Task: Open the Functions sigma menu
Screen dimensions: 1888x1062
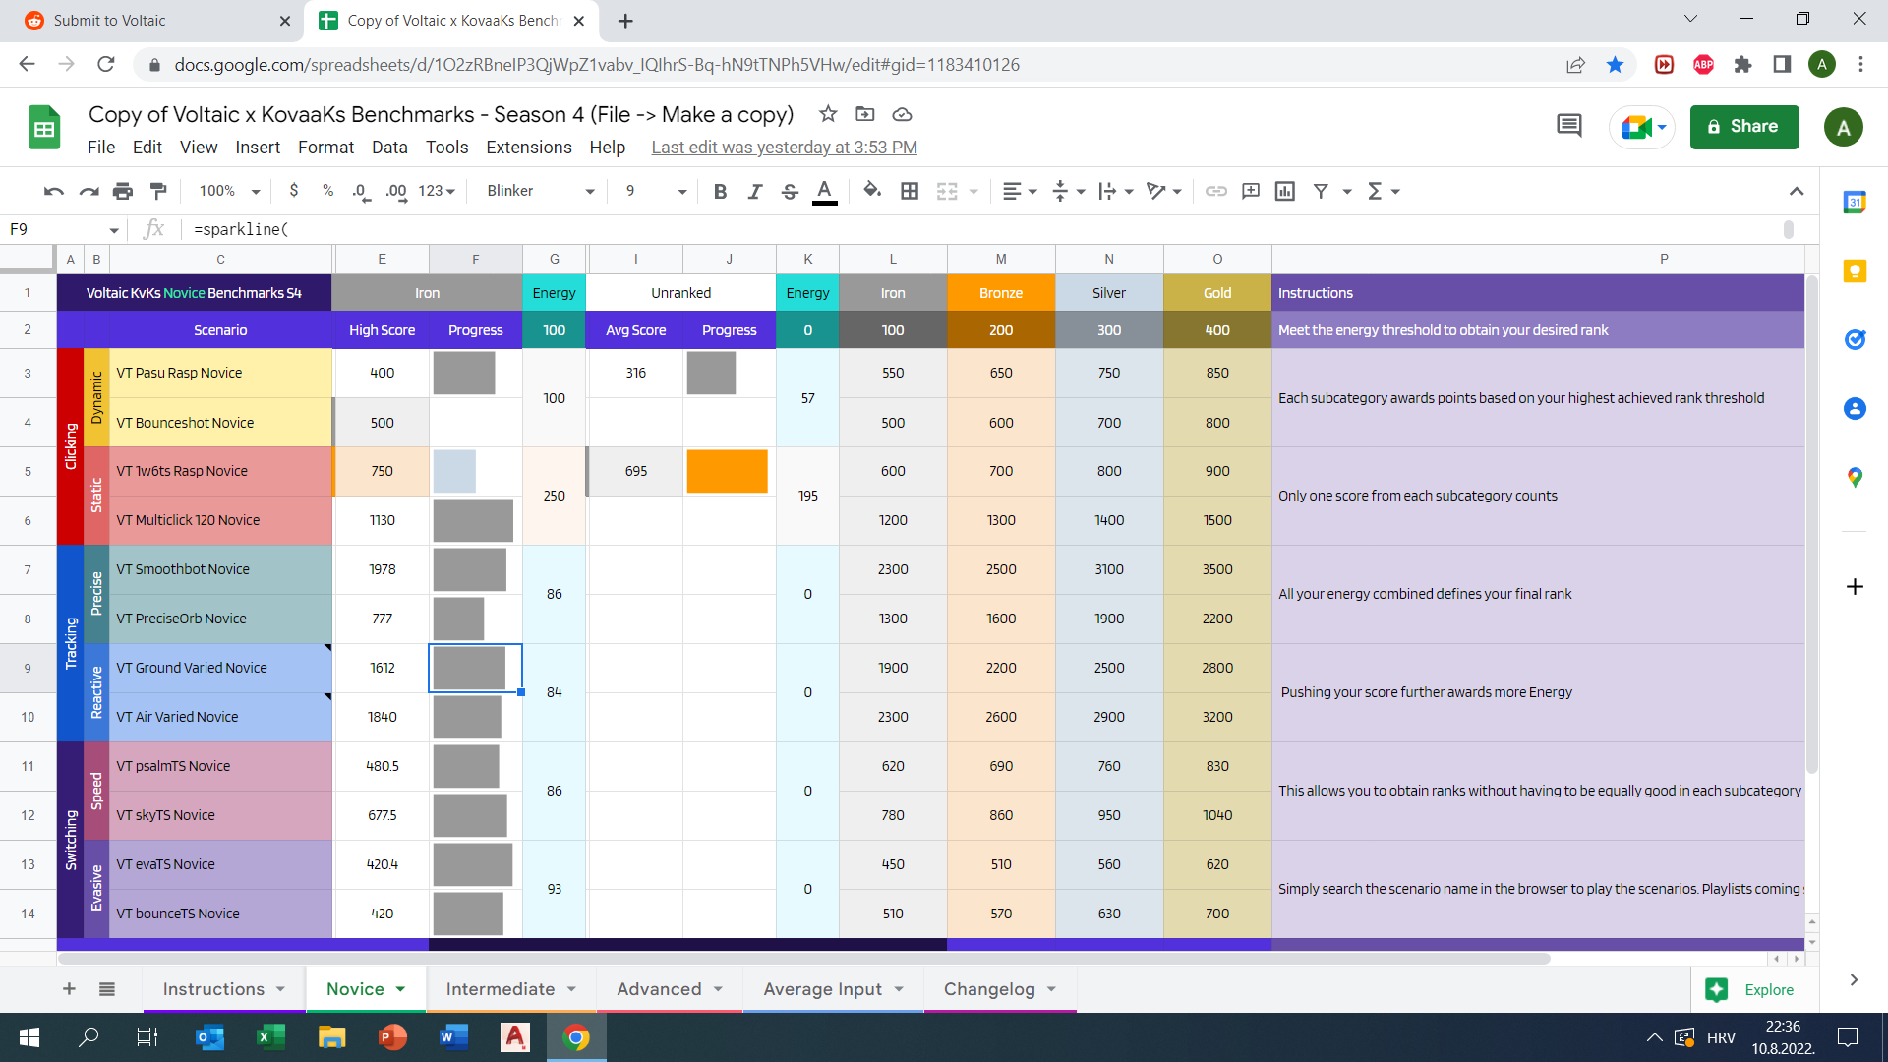Action: coord(1384,191)
